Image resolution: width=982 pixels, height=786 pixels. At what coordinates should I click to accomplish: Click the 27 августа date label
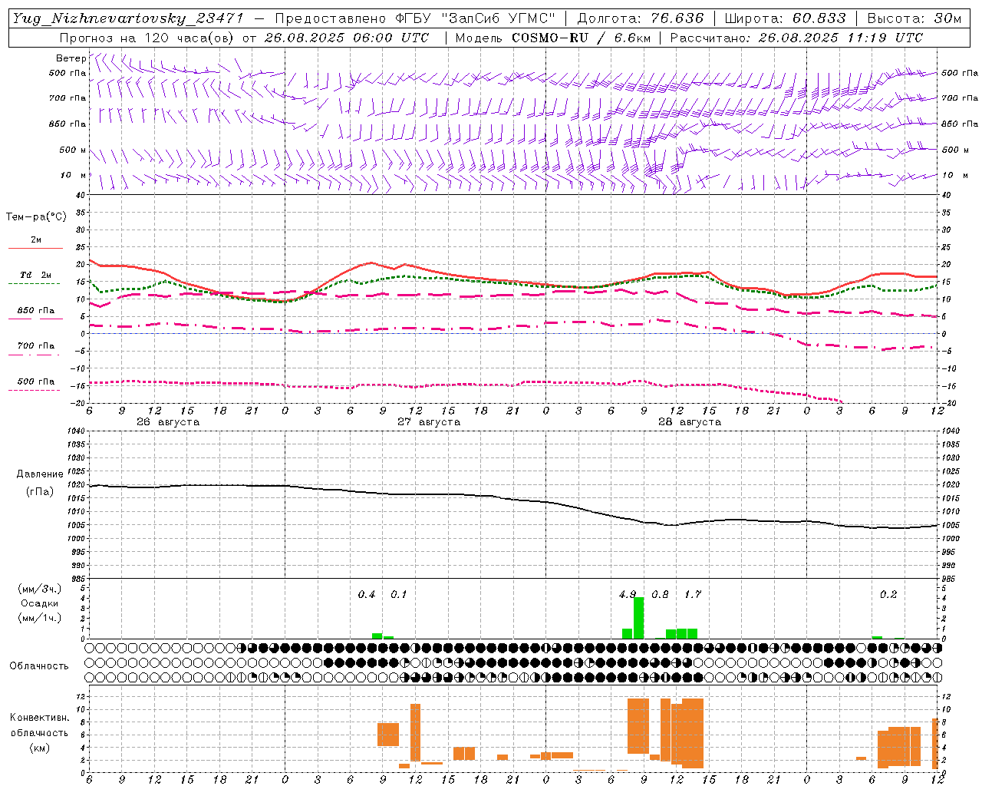(x=429, y=422)
